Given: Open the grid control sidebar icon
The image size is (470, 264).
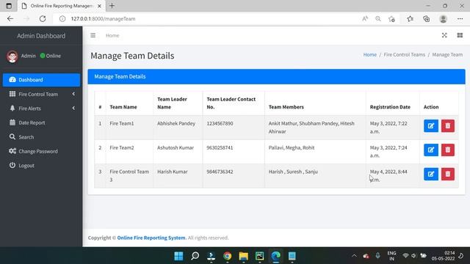Looking at the screenshot, I should click(460, 35).
